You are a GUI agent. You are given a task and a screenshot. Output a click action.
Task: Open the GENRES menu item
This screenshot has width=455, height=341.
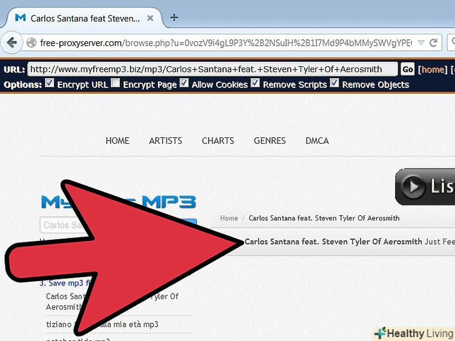pyautogui.click(x=270, y=141)
